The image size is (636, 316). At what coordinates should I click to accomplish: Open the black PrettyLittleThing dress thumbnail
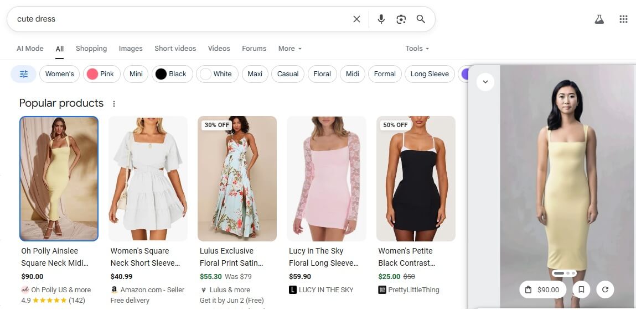pos(416,178)
